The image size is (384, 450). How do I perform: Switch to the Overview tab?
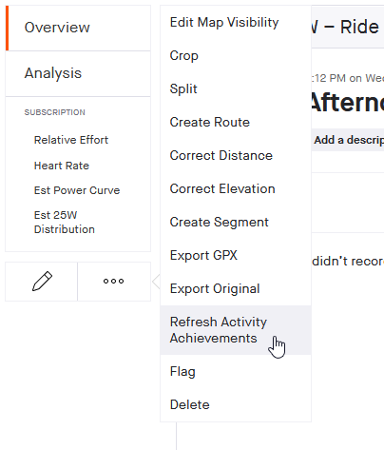pos(78,28)
